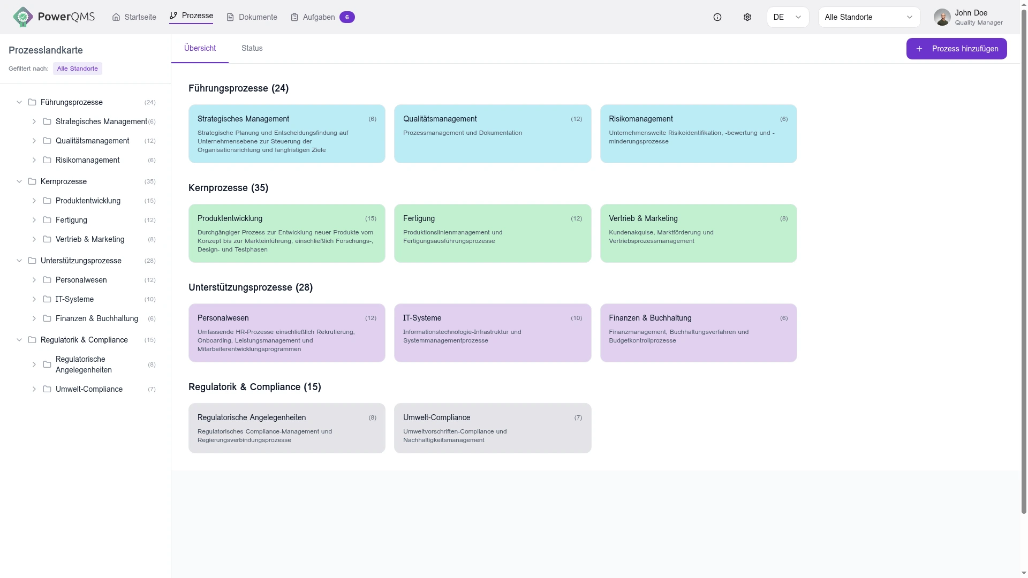
Task: Open the info icon in header
Action: click(x=717, y=17)
